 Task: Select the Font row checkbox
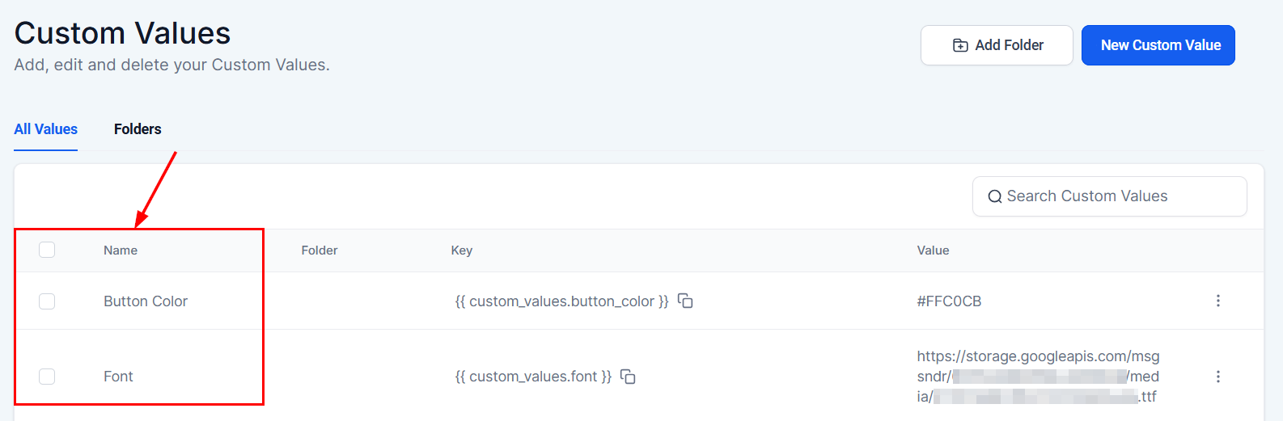click(x=47, y=377)
